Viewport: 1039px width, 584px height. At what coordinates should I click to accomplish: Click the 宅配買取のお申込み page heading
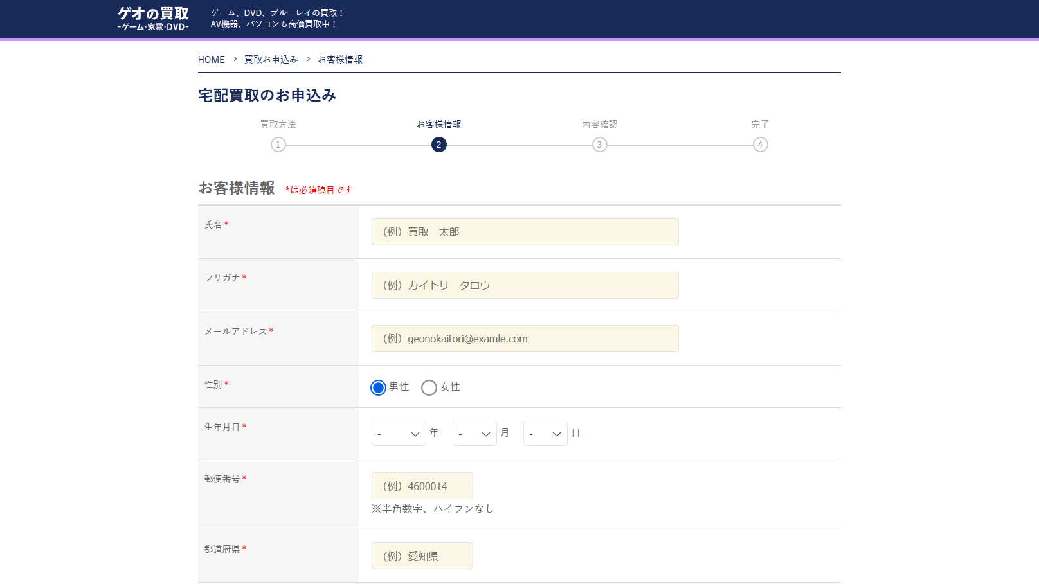click(x=267, y=96)
